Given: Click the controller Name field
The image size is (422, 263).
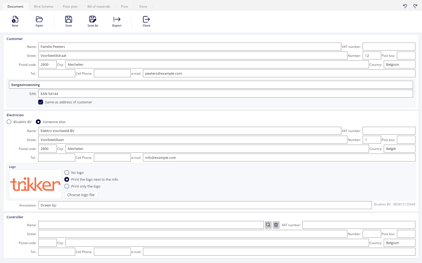Looking at the screenshot, I should coord(151,225).
